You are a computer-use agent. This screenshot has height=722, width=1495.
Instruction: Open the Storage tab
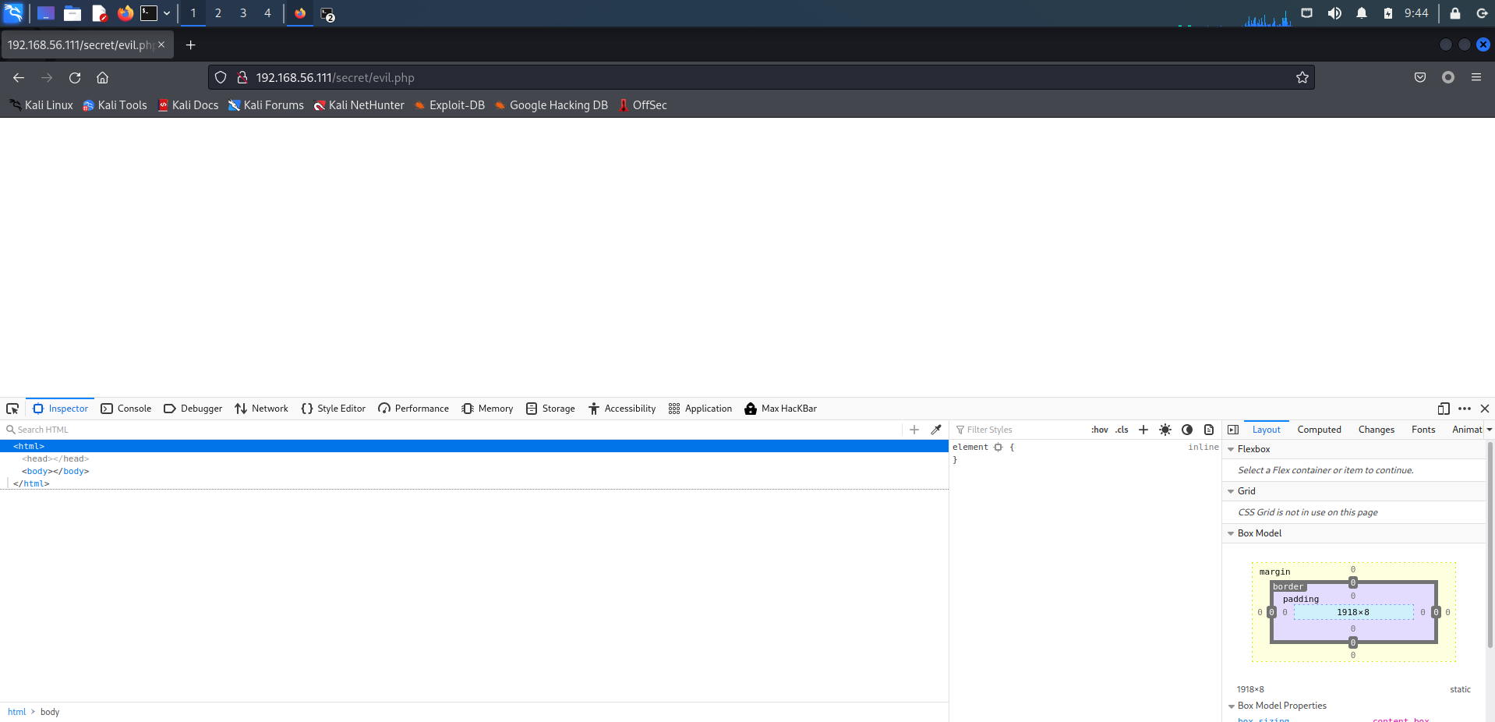coord(550,409)
